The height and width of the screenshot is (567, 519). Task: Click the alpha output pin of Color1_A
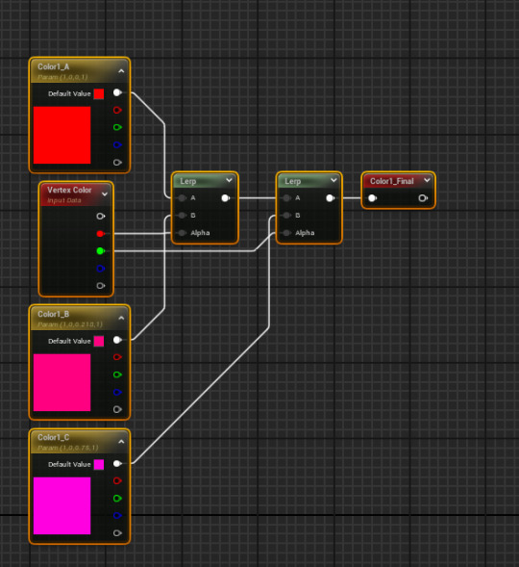117,163
